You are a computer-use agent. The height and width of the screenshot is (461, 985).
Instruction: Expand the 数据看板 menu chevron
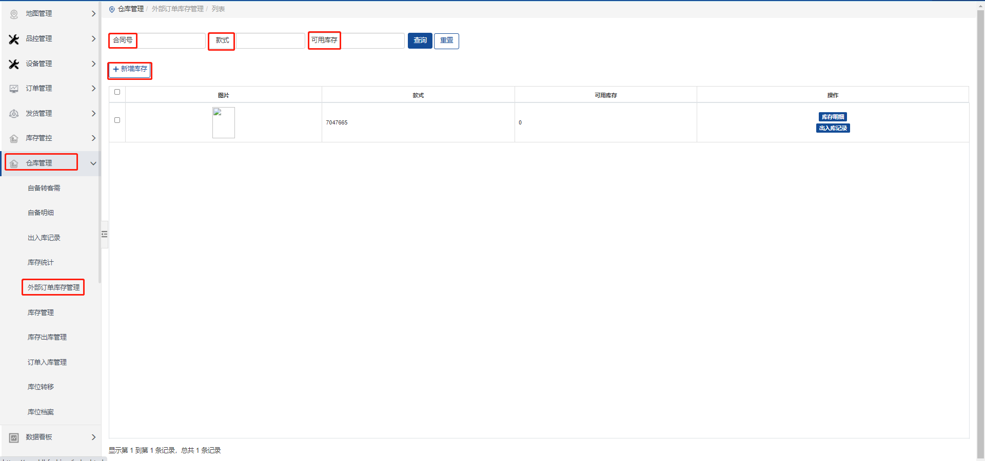click(93, 437)
